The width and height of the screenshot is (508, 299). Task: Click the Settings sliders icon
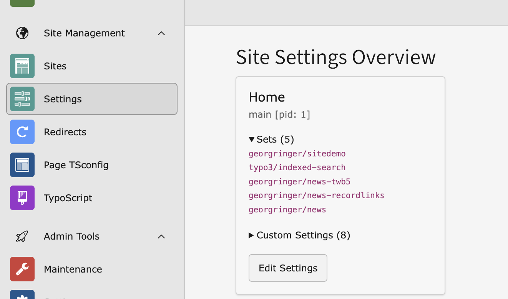(x=22, y=99)
